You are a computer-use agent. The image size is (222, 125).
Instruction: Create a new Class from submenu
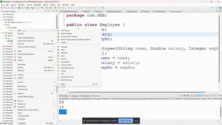[x=63, y=50]
